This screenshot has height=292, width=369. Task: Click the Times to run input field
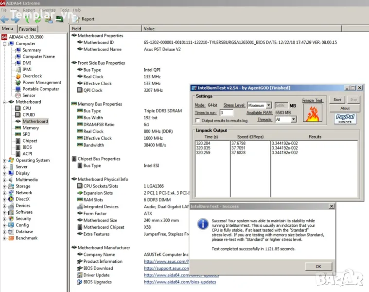pos(226,112)
